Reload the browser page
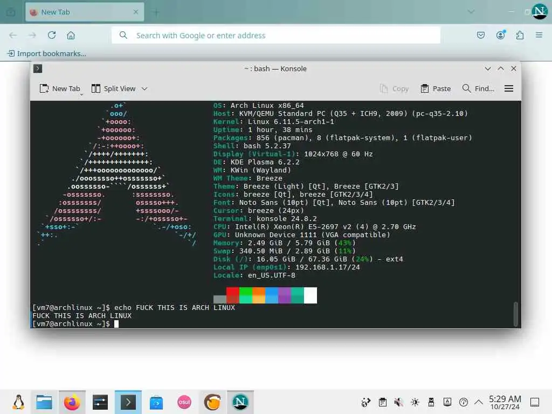Viewport: 552px width, 414px height. [x=52, y=35]
